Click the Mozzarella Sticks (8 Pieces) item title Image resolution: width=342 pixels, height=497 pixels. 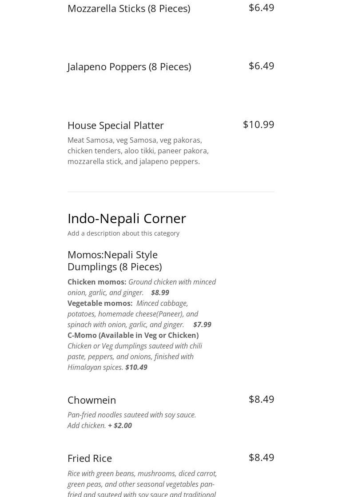[x=128, y=8]
